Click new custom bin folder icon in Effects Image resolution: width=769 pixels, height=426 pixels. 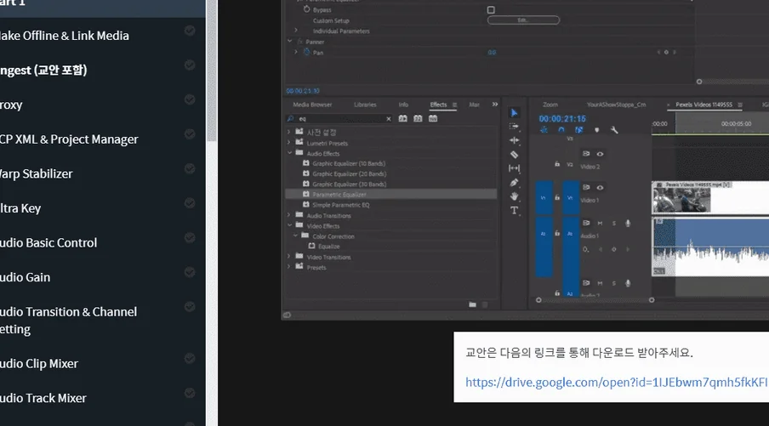click(473, 304)
